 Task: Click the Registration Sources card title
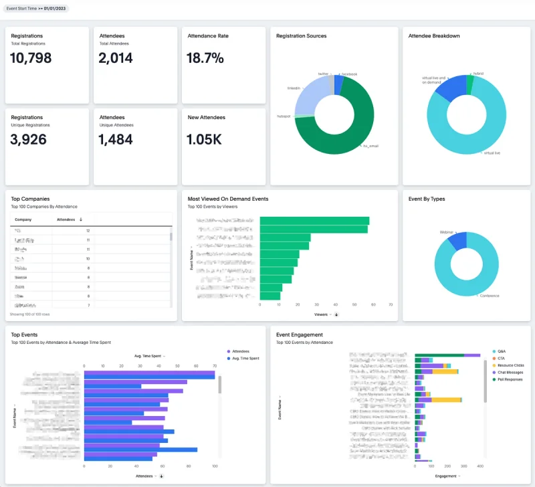[302, 36]
